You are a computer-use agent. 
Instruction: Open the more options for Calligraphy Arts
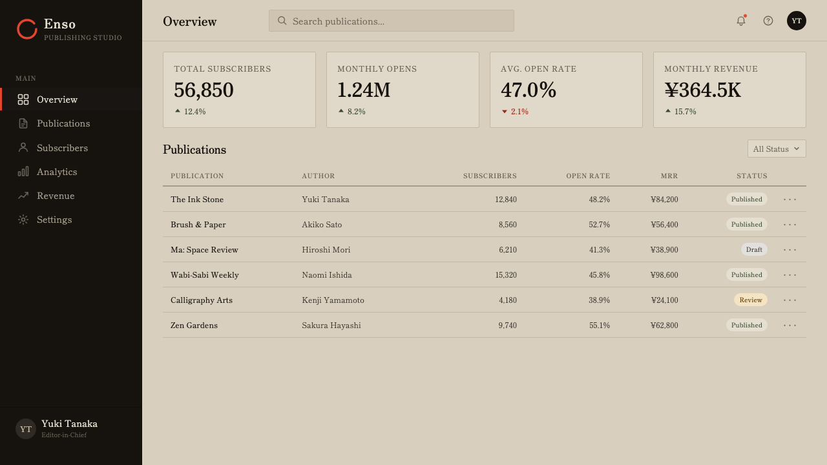pos(790,300)
